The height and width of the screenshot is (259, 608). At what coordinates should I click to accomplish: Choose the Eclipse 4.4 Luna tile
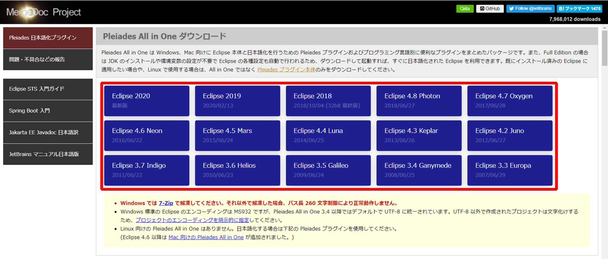[x=328, y=135]
